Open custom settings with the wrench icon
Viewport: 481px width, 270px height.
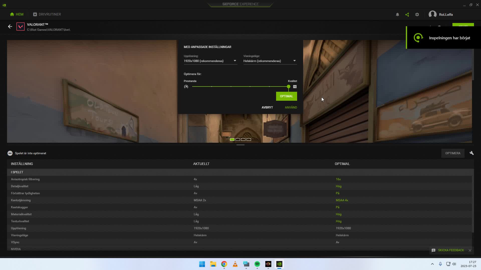point(471,153)
